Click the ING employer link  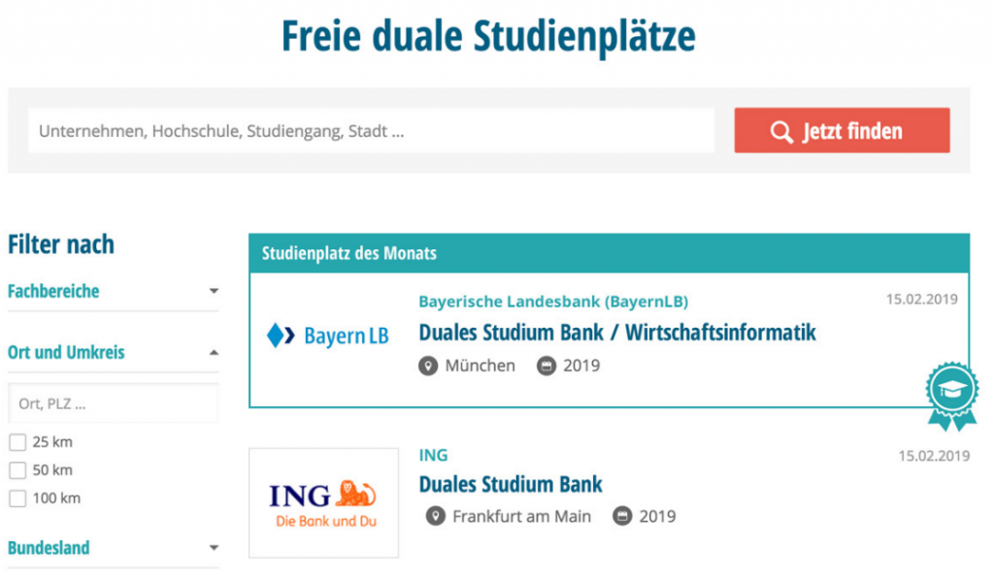(x=434, y=455)
